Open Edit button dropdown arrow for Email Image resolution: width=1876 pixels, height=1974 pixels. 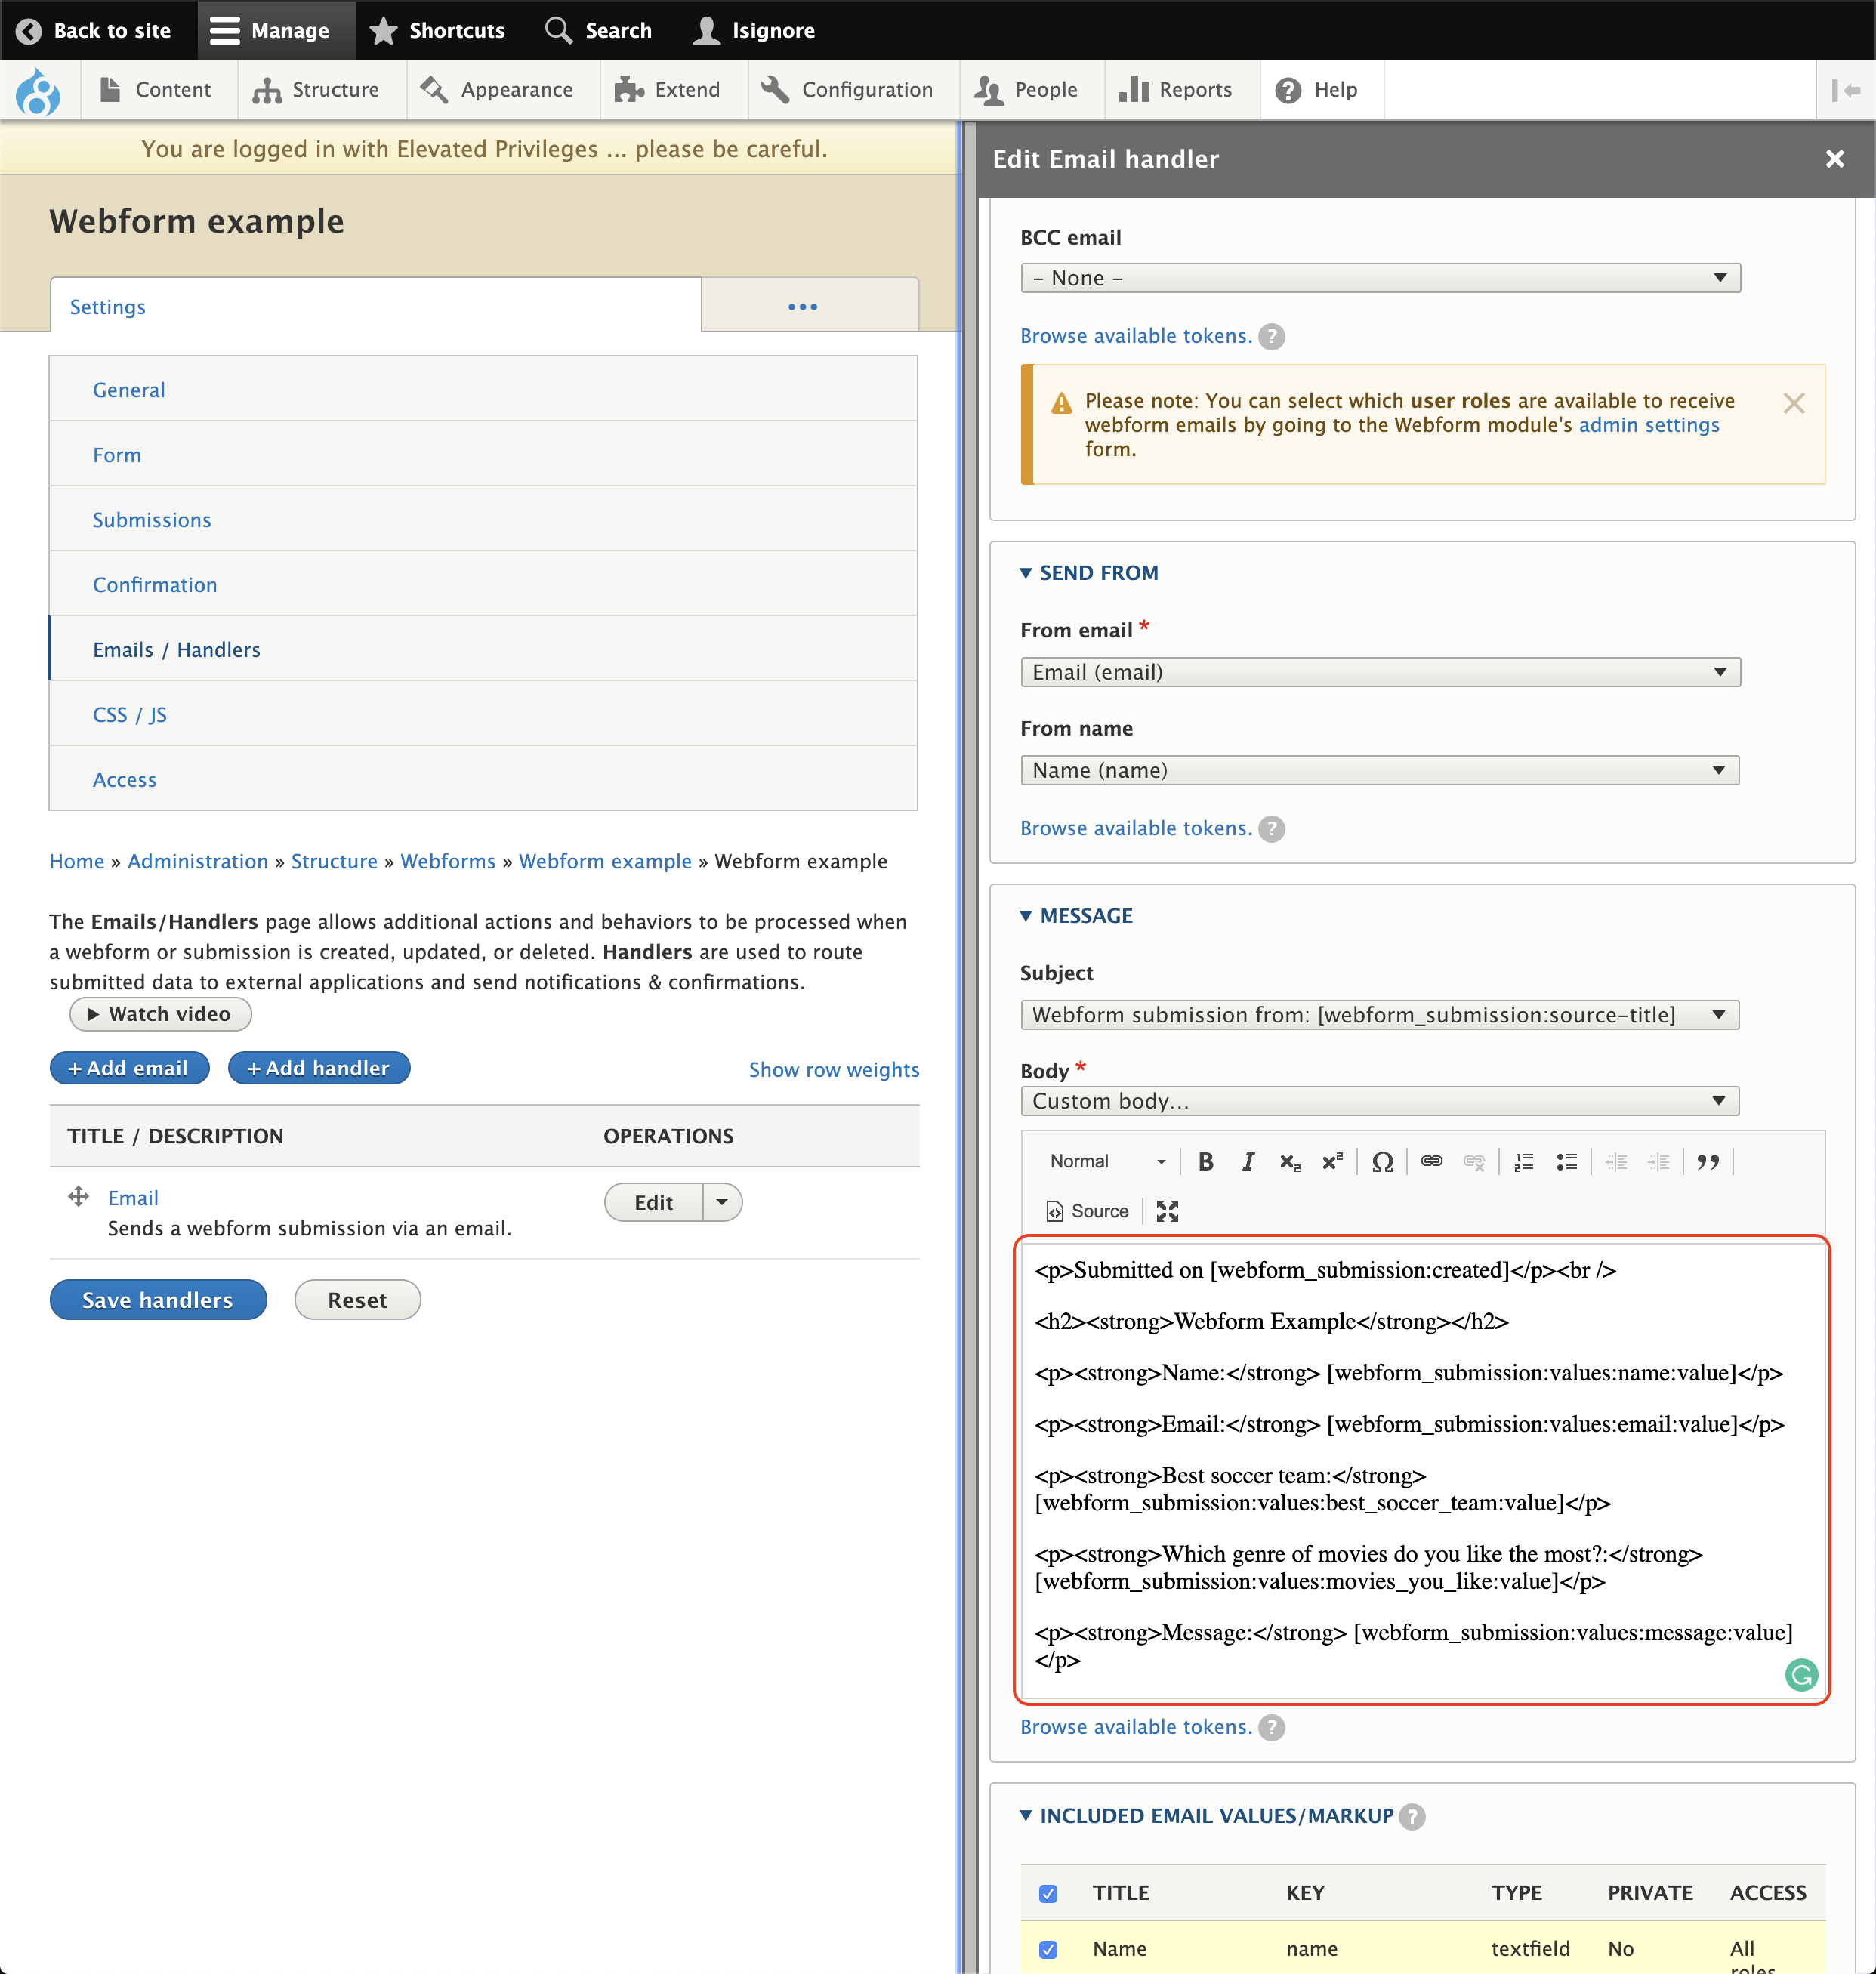click(722, 1202)
